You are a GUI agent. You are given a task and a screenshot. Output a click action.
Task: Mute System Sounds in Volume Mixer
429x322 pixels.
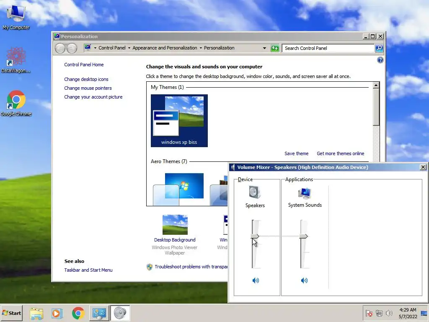(x=304, y=280)
